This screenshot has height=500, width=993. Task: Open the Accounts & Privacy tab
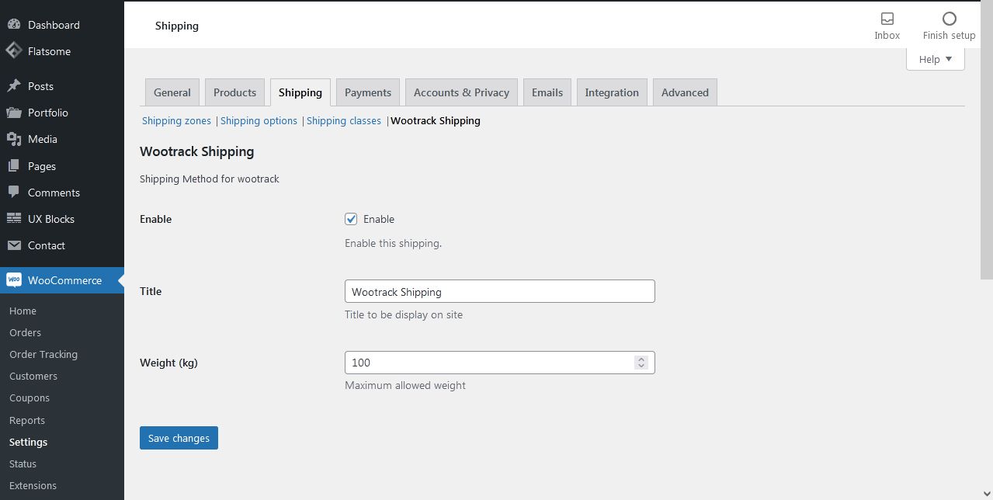(x=461, y=92)
